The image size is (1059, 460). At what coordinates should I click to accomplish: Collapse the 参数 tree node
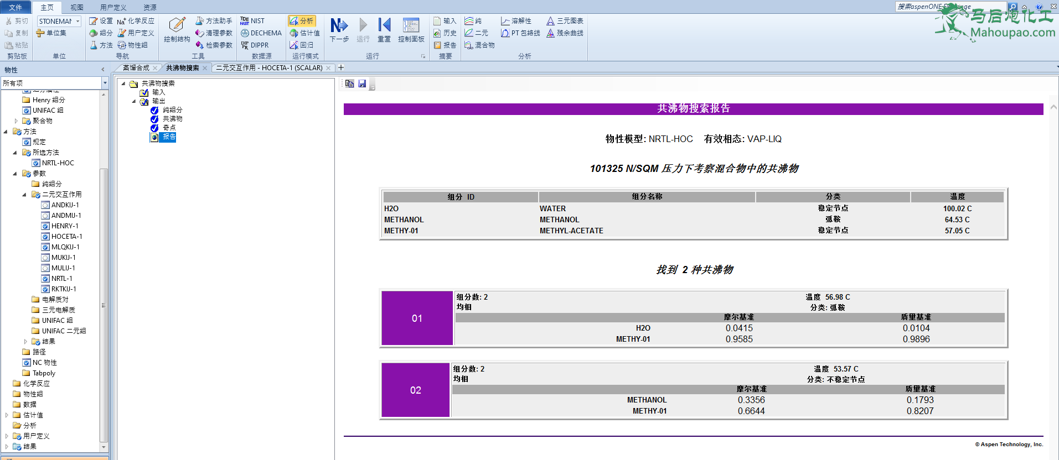coord(15,174)
